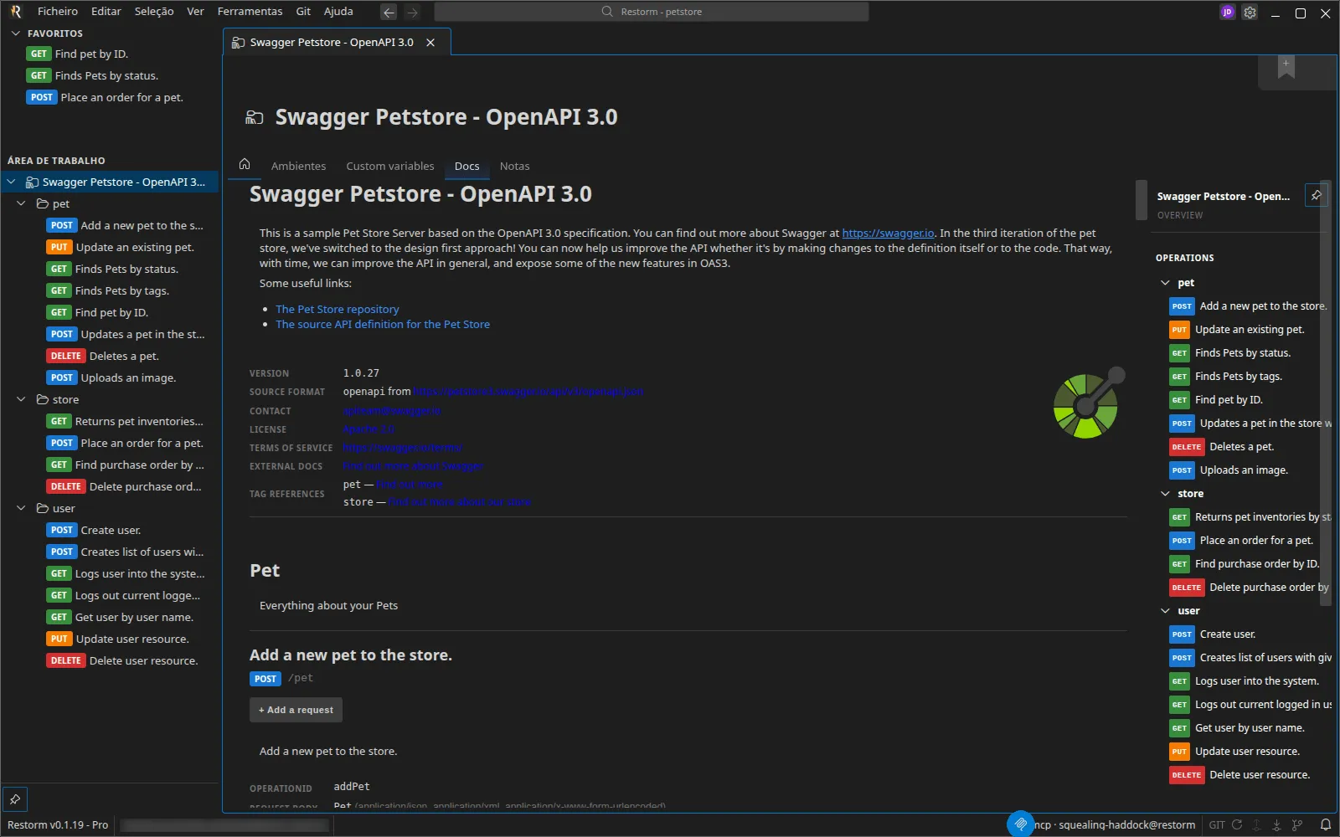
Task: Click DELETE badge next to 'Deletes a pet.' in sidebar
Action: point(66,356)
